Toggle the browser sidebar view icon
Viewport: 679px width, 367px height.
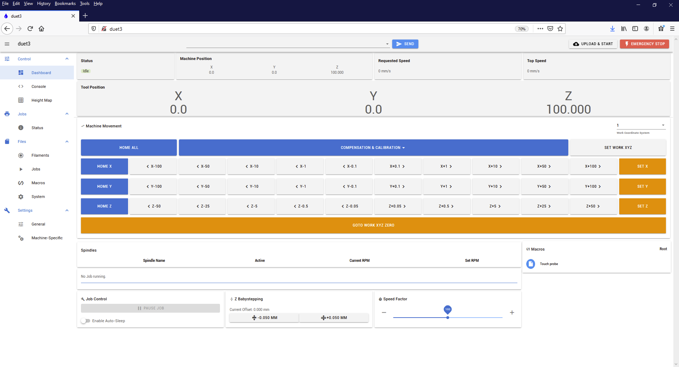point(635,29)
